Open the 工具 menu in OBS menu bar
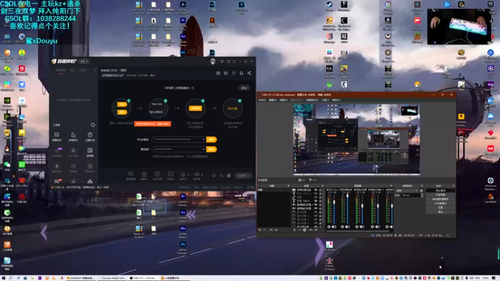 pos(325,100)
